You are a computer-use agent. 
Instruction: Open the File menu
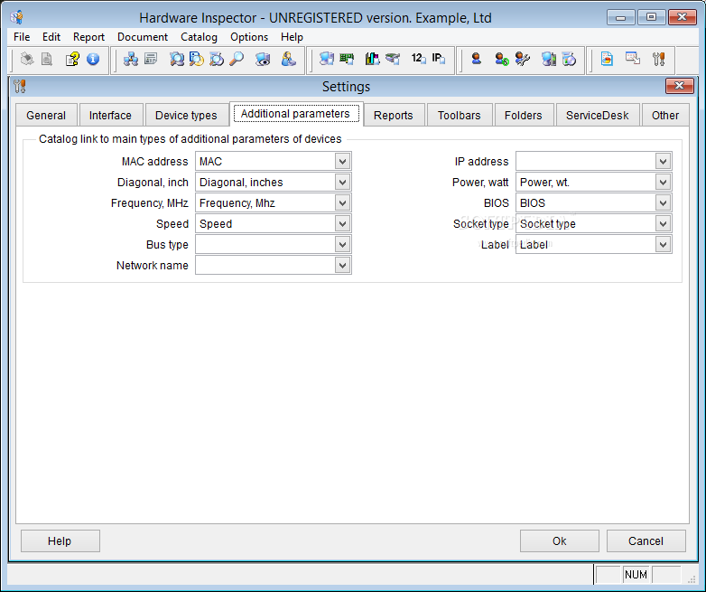22,37
